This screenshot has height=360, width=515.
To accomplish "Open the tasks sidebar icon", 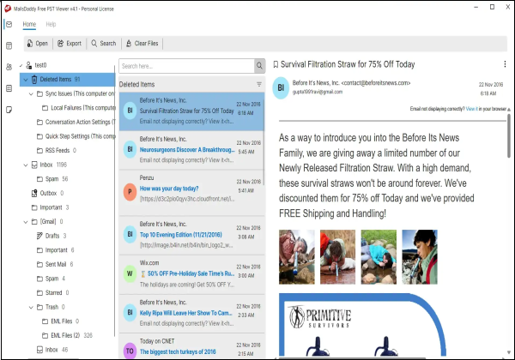I will (x=9, y=88).
